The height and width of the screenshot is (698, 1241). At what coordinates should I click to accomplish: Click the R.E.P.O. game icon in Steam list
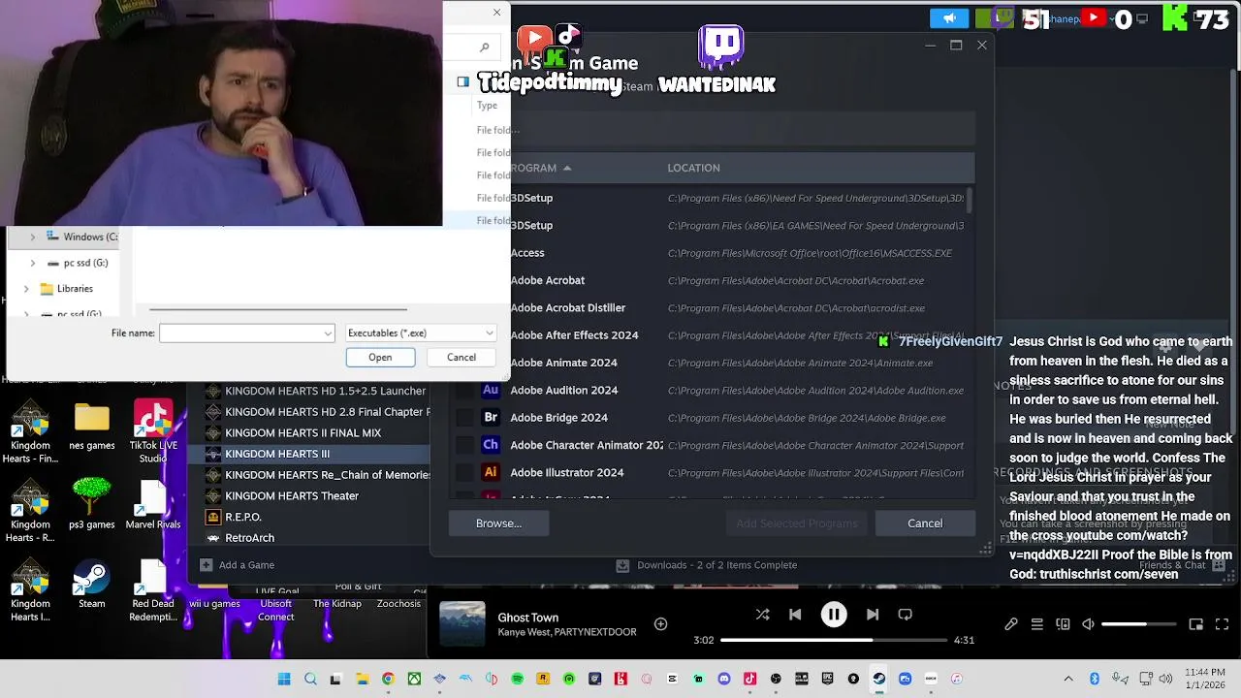(x=213, y=517)
